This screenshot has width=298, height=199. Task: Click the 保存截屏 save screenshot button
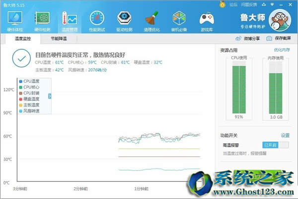click(279, 38)
